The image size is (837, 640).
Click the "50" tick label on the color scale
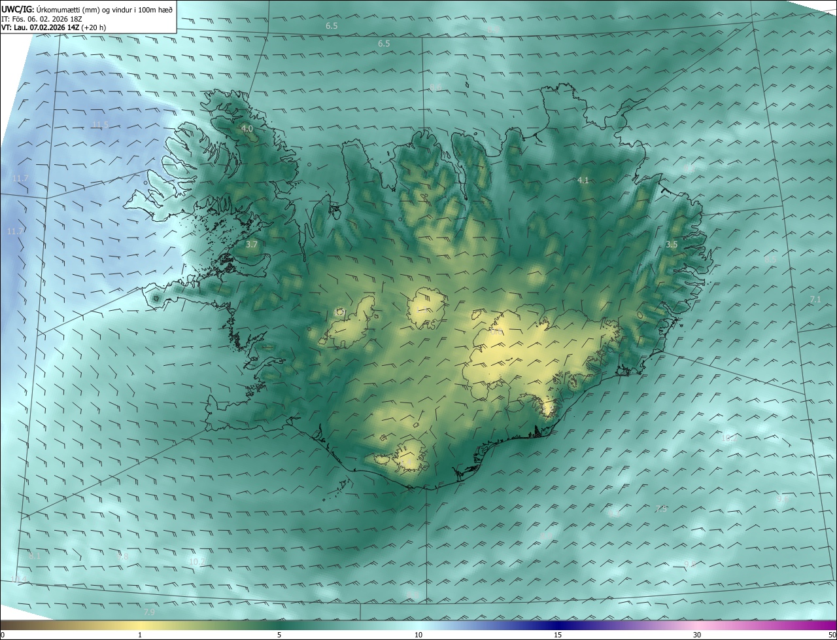(x=832, y=635)
